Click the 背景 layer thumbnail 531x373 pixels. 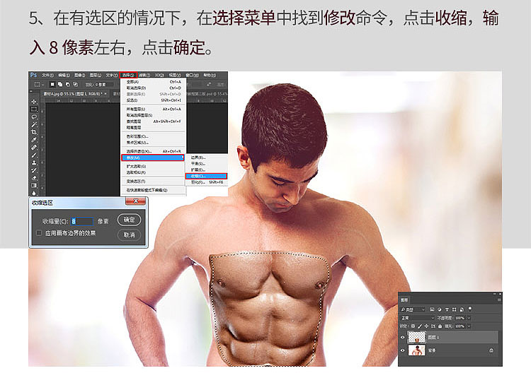coord(417,350)
